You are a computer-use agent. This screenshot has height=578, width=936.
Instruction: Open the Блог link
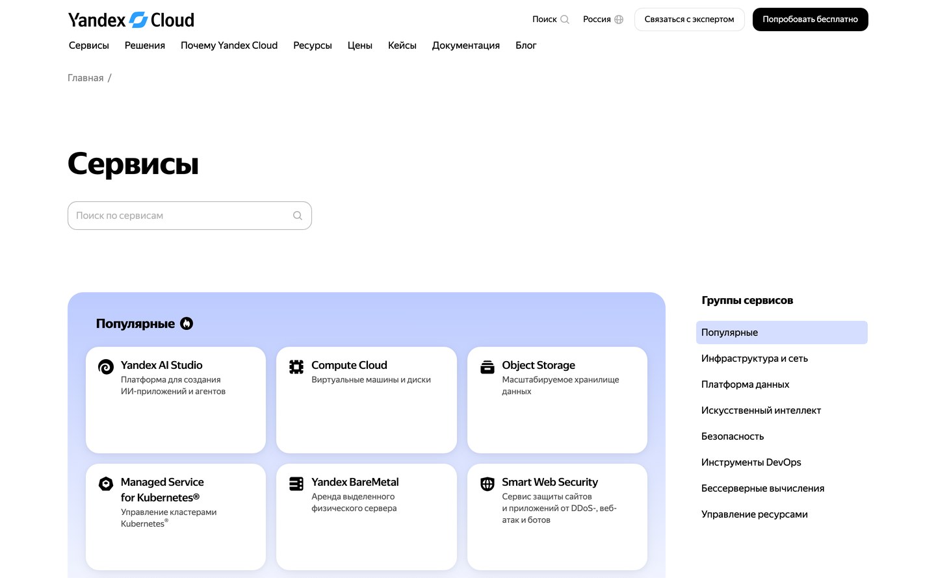[526, 45]
